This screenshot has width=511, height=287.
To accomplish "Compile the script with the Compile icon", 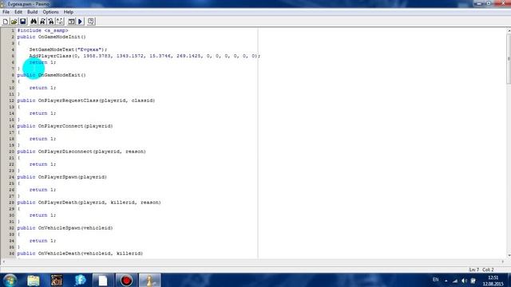I will [71, 22].
